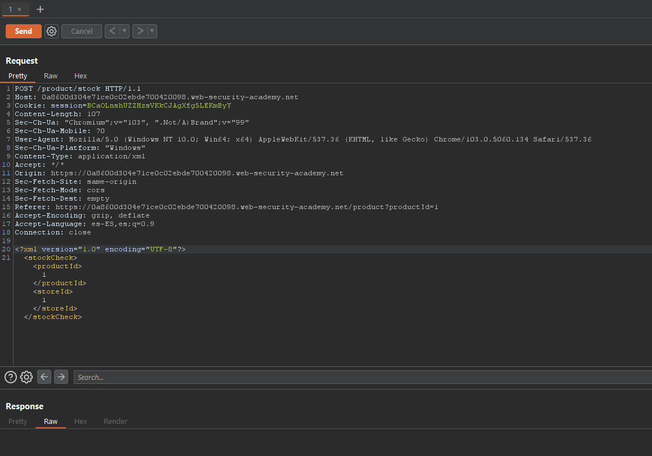Click the Sec-Ch-Ua-Platform header line
The image size is (652, 456).
click(x=80, y=148)
